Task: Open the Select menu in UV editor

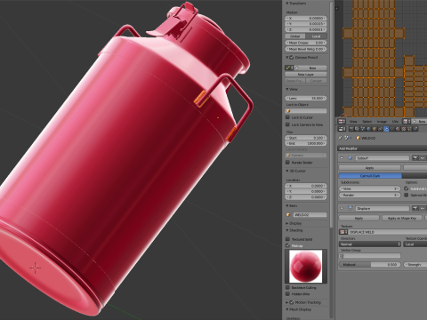Action: tap(367, 122)
